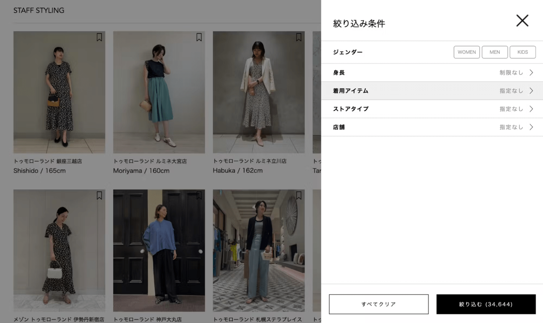Close the 絞り込み条件 filter panel
The height and width of the screenshot is (323, 543).
[522, 21]
